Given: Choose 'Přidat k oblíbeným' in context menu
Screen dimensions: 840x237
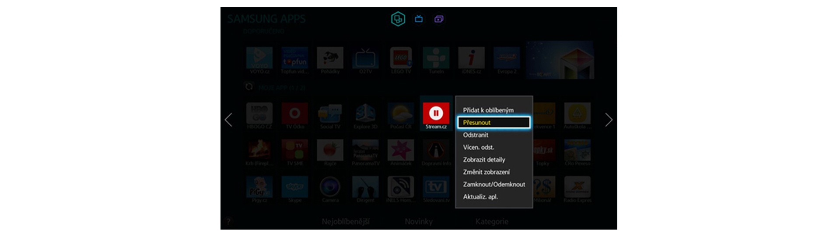Looking at the screenshot, I should coord(488,110).
